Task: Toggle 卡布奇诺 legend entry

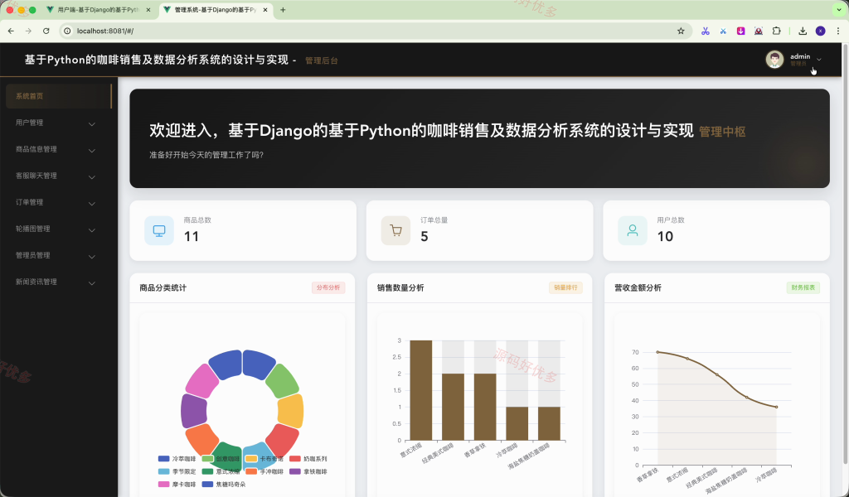Action: point(264,459)
